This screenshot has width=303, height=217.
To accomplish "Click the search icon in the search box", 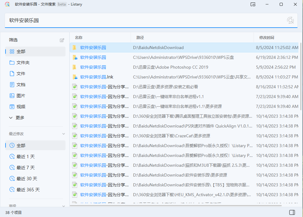I will click(x=290, y=20).
